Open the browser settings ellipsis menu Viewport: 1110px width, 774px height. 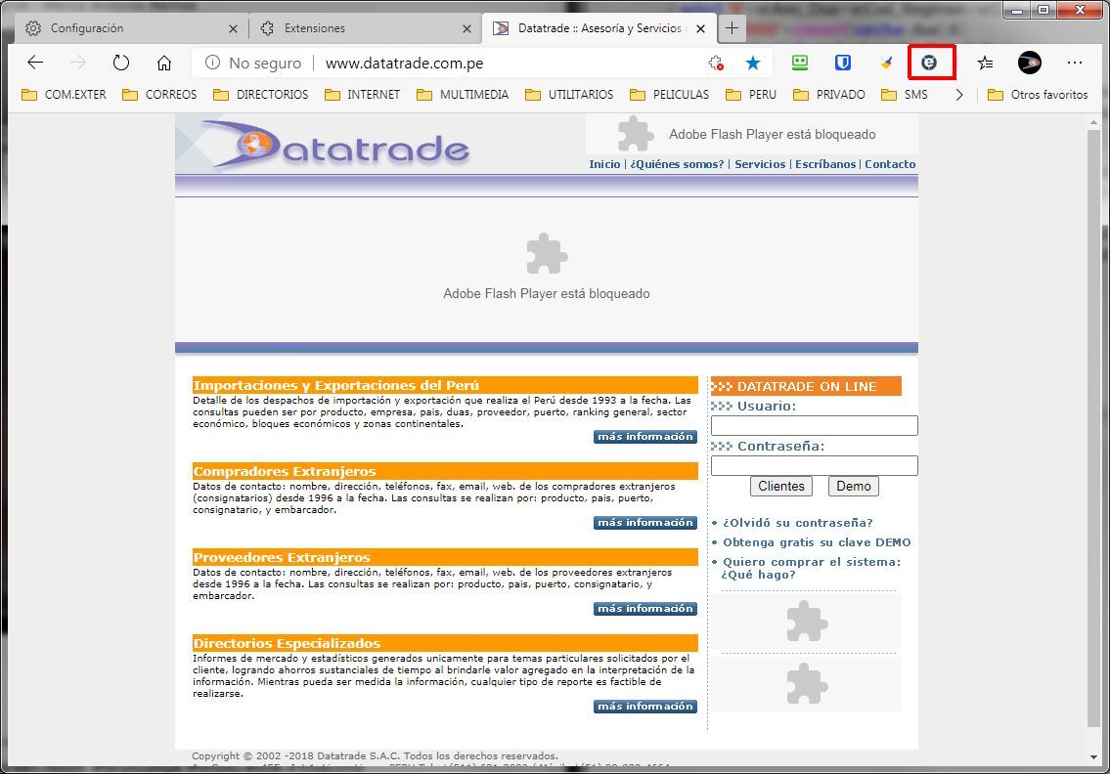pyautogui.click(x=1075, y=63)
